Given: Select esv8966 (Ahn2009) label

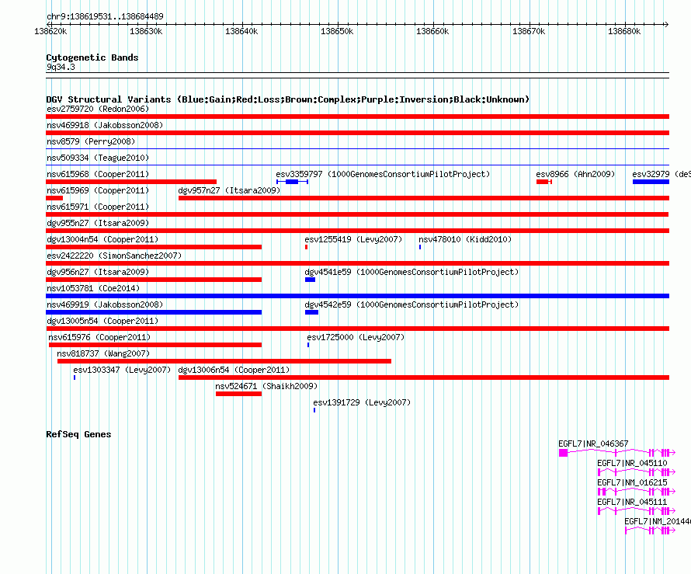Looking at the screenshot, I should 575,174.
